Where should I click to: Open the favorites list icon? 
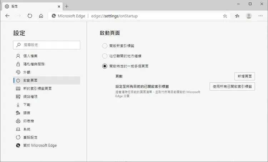237,16
